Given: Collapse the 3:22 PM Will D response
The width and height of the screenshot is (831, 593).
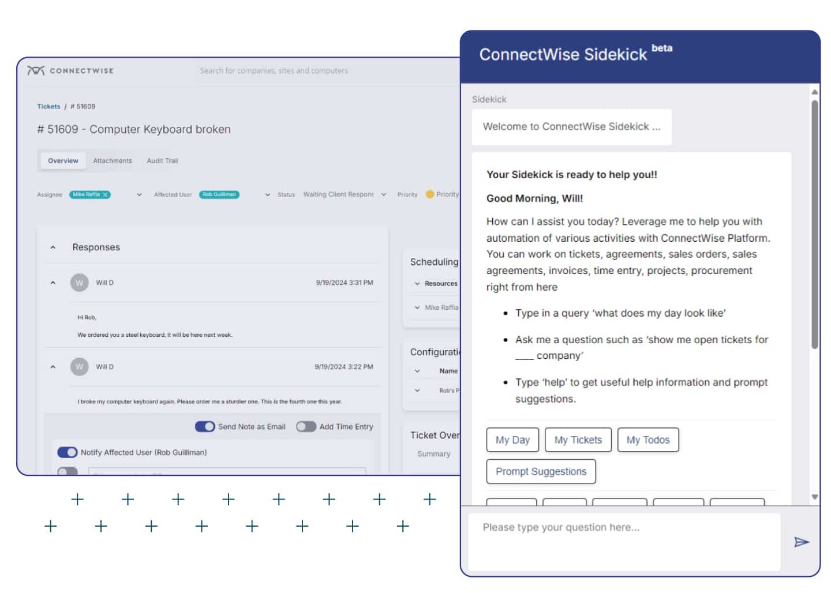Looking at the screenshot, I should [x=53, y=367].
